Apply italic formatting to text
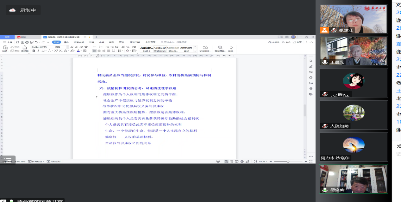This screenshot has width=401, height=202. (38, 51)
